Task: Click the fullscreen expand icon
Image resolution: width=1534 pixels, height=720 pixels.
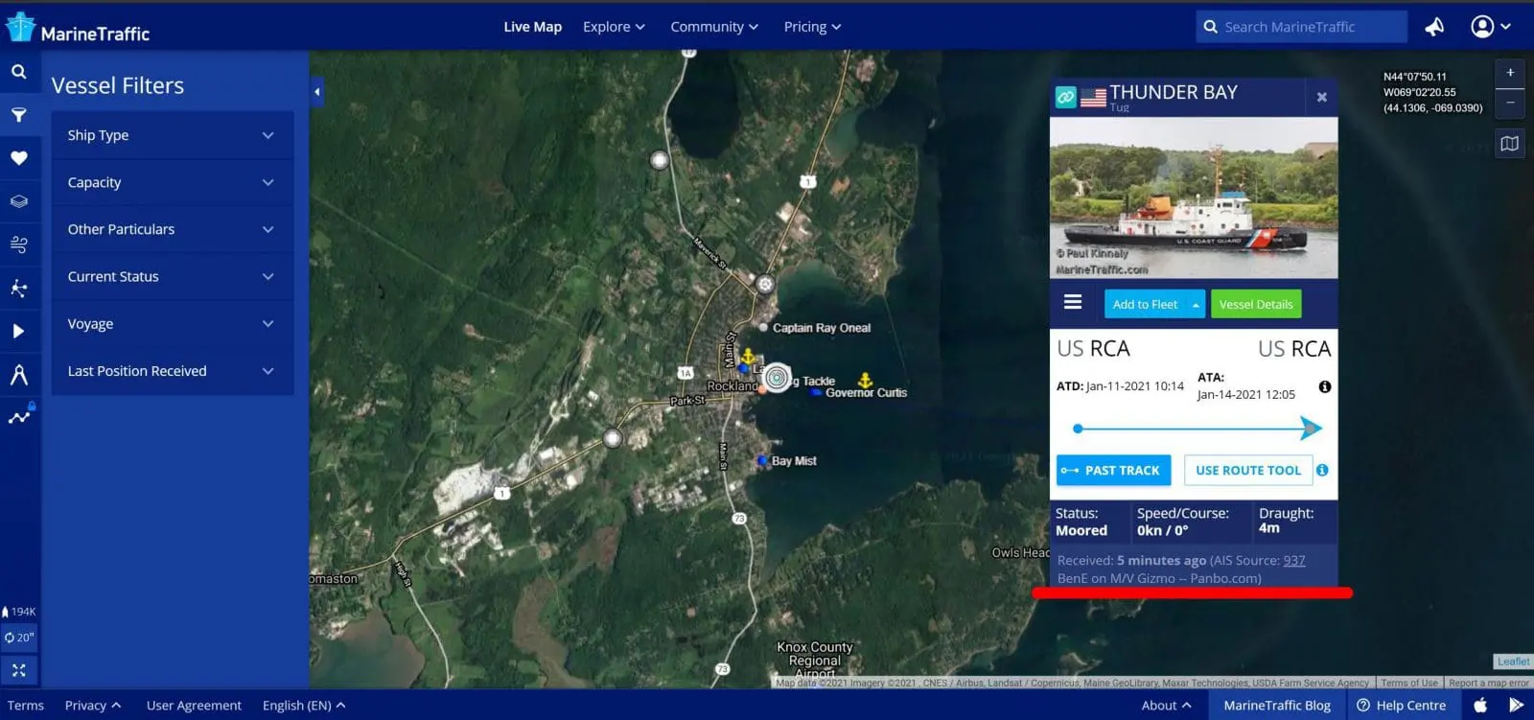Action: (x=19, y=669)
